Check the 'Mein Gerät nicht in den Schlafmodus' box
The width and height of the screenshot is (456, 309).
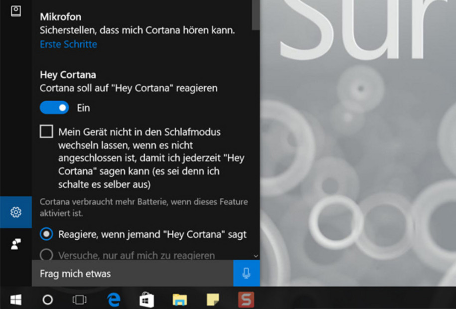click(x=46, y=132)
